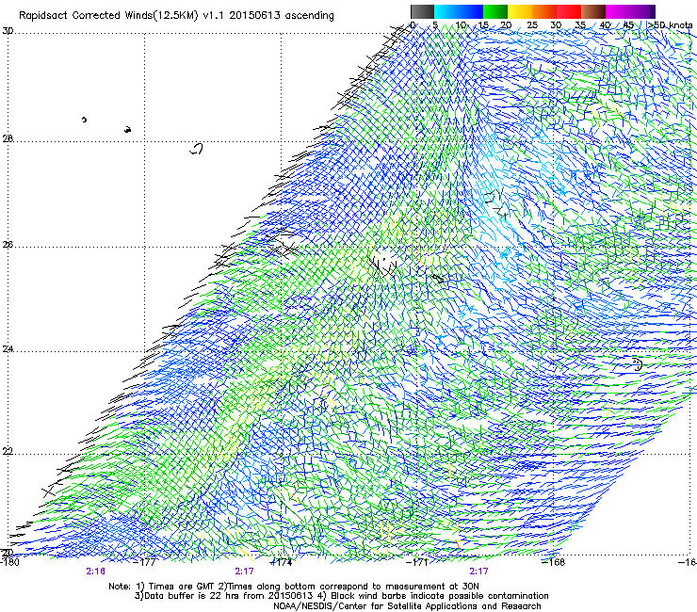
Task: Click the '30' latitude axis label
Action: (8, 31)
